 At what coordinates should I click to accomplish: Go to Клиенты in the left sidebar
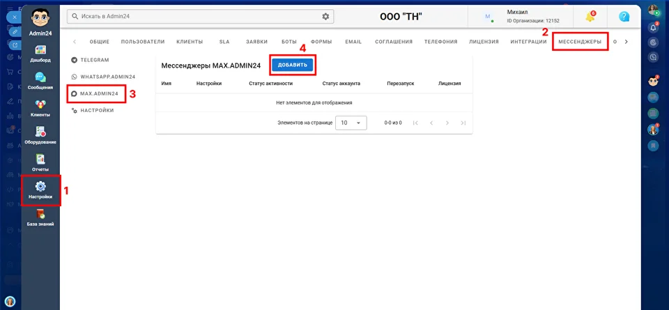pyautogui.click(x=40, y=108)
